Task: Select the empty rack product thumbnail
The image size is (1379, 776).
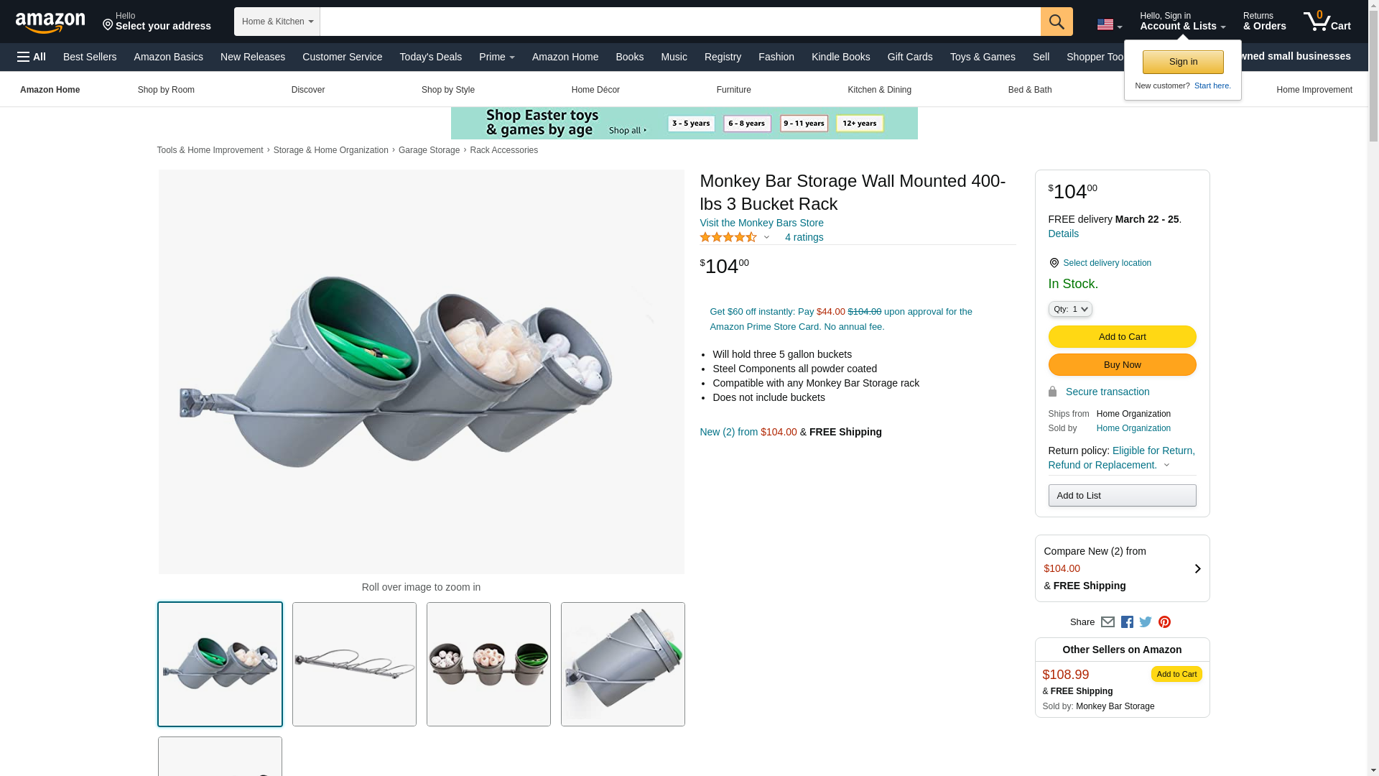Action: [x=354, y=664]
